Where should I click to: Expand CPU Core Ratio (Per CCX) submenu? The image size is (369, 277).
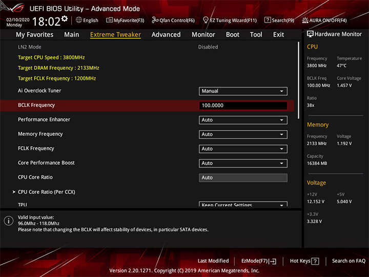pos(46,192)
